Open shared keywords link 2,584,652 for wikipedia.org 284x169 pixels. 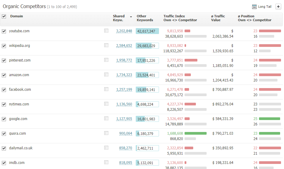124,46
